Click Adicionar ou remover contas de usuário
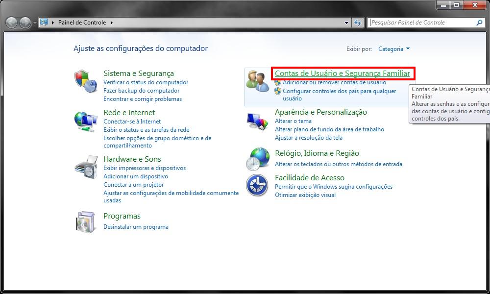490x294 pixels. click(x=334, y=82)
